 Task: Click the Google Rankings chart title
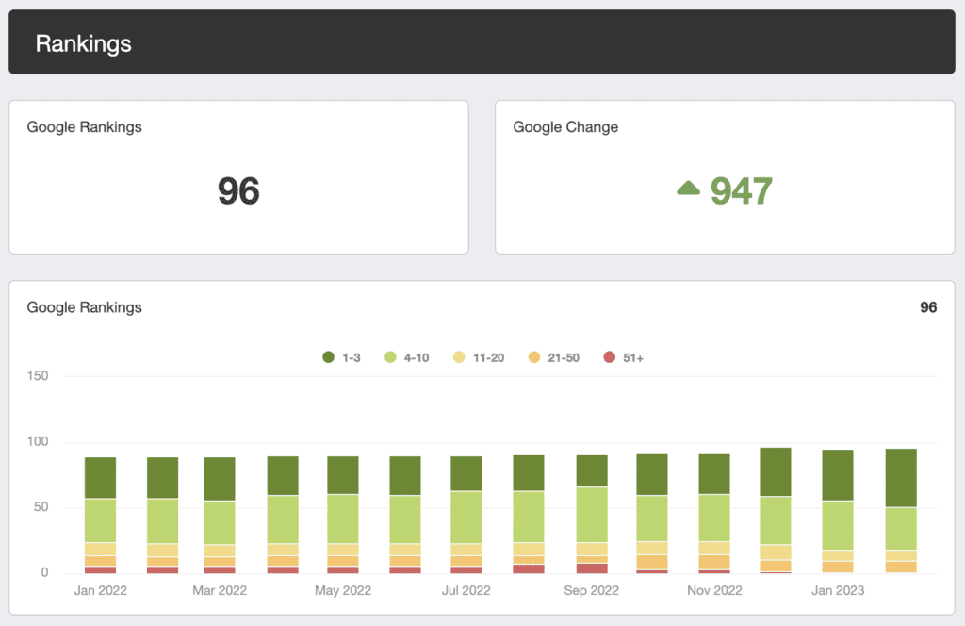click(x=84, y=307)
